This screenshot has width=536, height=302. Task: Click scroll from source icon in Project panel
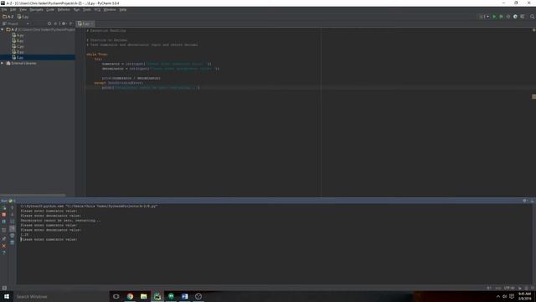coord(49,23)
